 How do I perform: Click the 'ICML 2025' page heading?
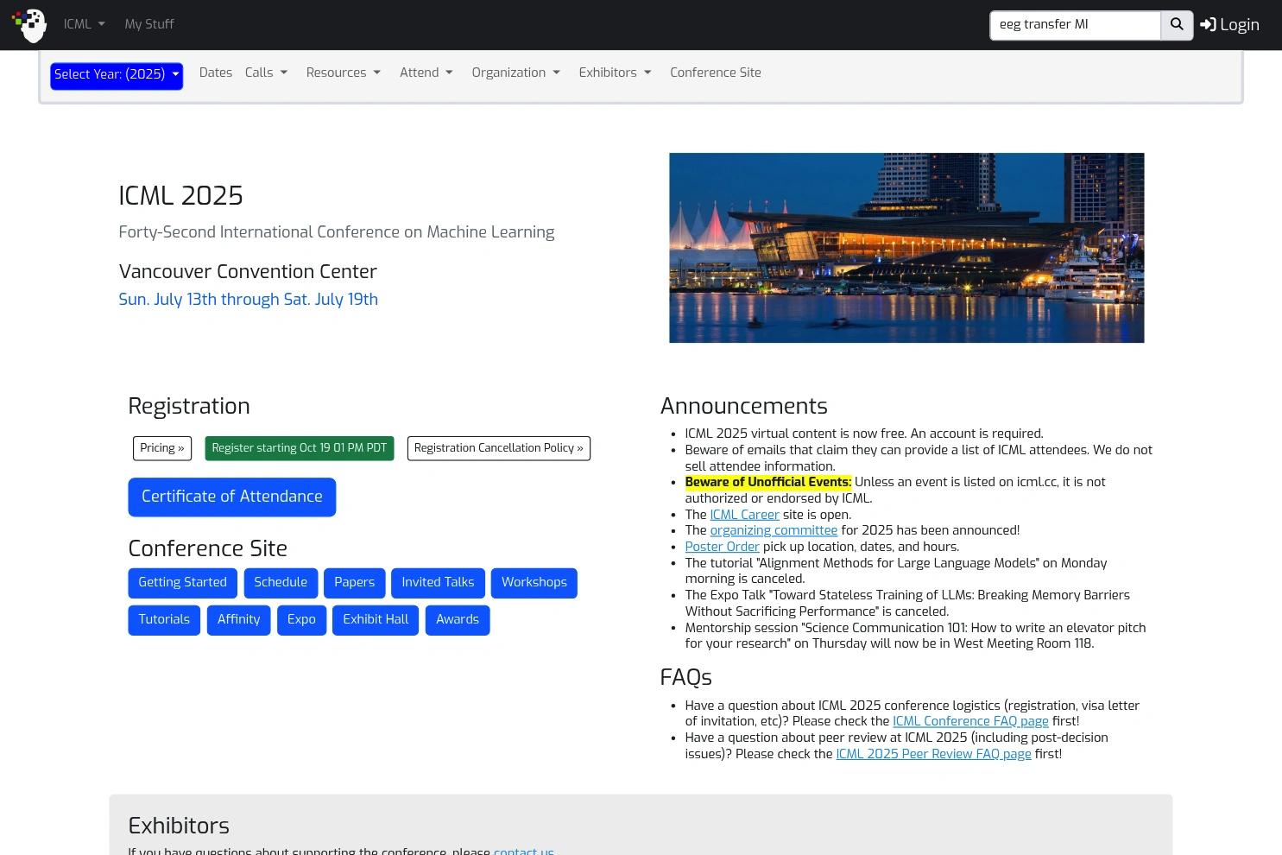[x=181, y=196]
